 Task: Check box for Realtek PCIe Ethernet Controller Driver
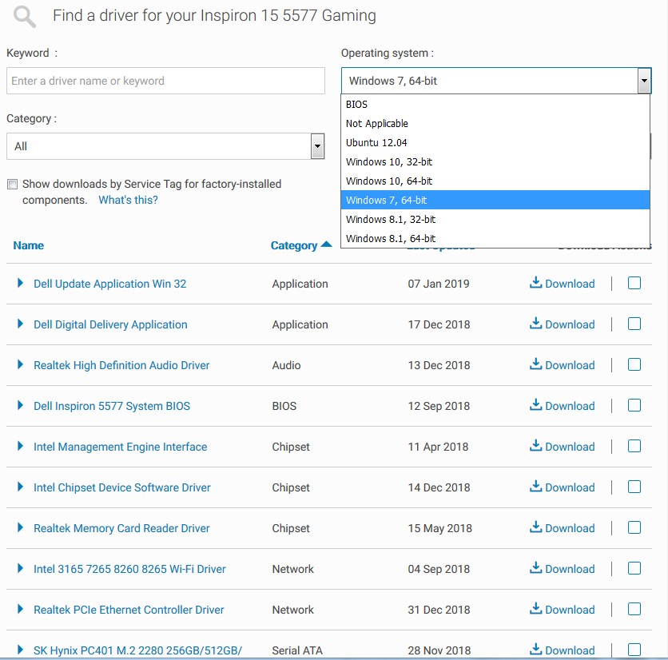pos(634,609)
